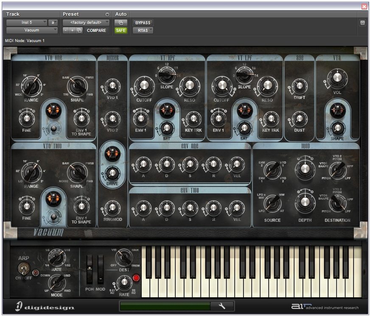Click the Dust knob
The height and width of the screenshot is (316, 370).
coord(300,118)
